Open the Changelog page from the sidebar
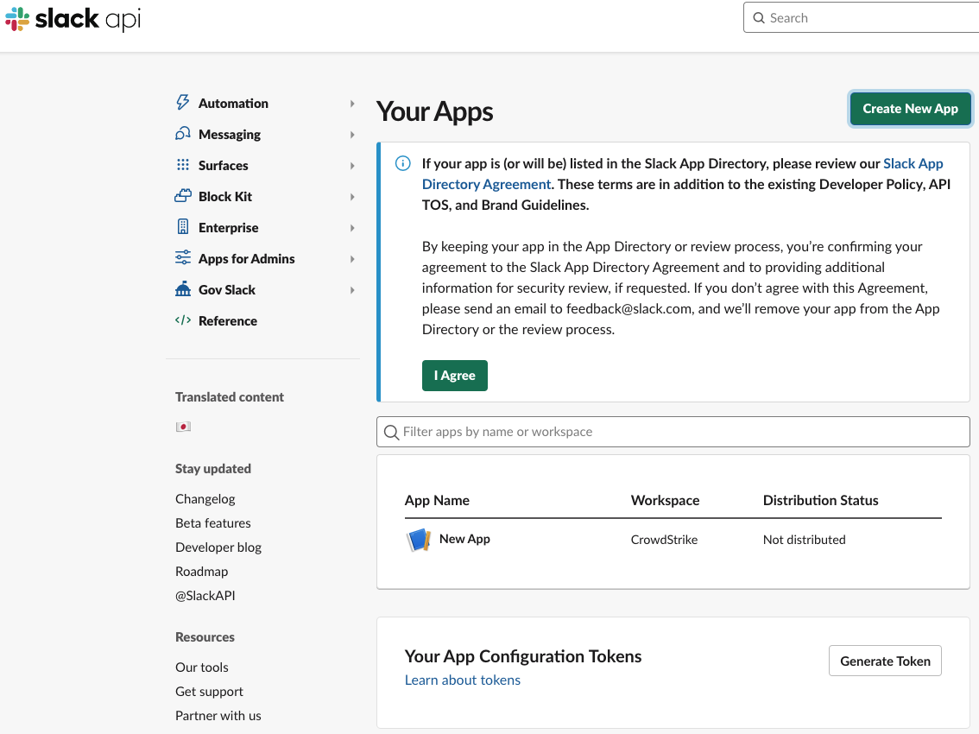Viewport: 979px width, 734px height. coord(205,498)
